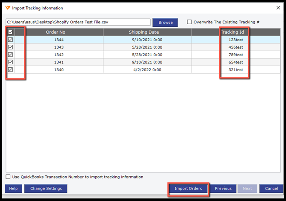Go back with the Previous button

coord(223,188)
